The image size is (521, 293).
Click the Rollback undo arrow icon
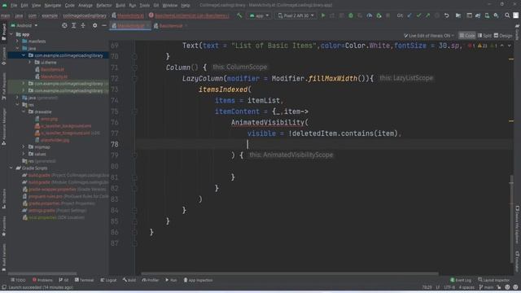[447, 15]
